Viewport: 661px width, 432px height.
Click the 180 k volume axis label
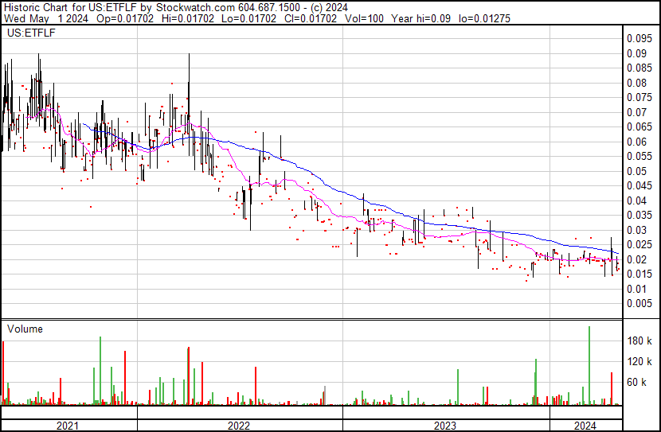point(639,341)
